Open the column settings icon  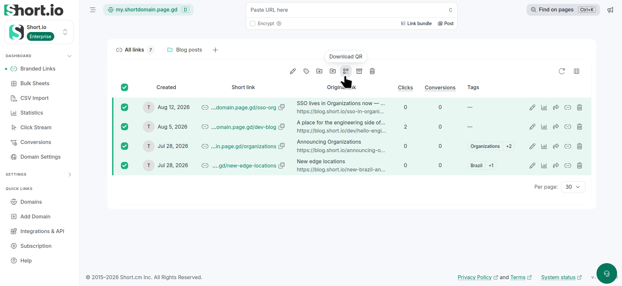(577, 71)
